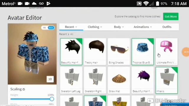Tap the first video camera notification icon
189x106 pixels.
coord(20,4)
